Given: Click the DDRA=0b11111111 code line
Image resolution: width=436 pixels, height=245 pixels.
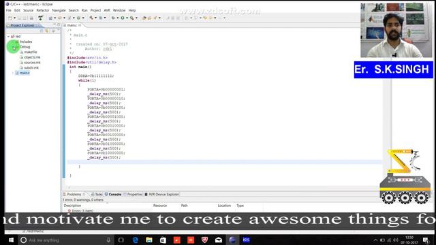Looking at the screenshot, I should coord(96,76).
